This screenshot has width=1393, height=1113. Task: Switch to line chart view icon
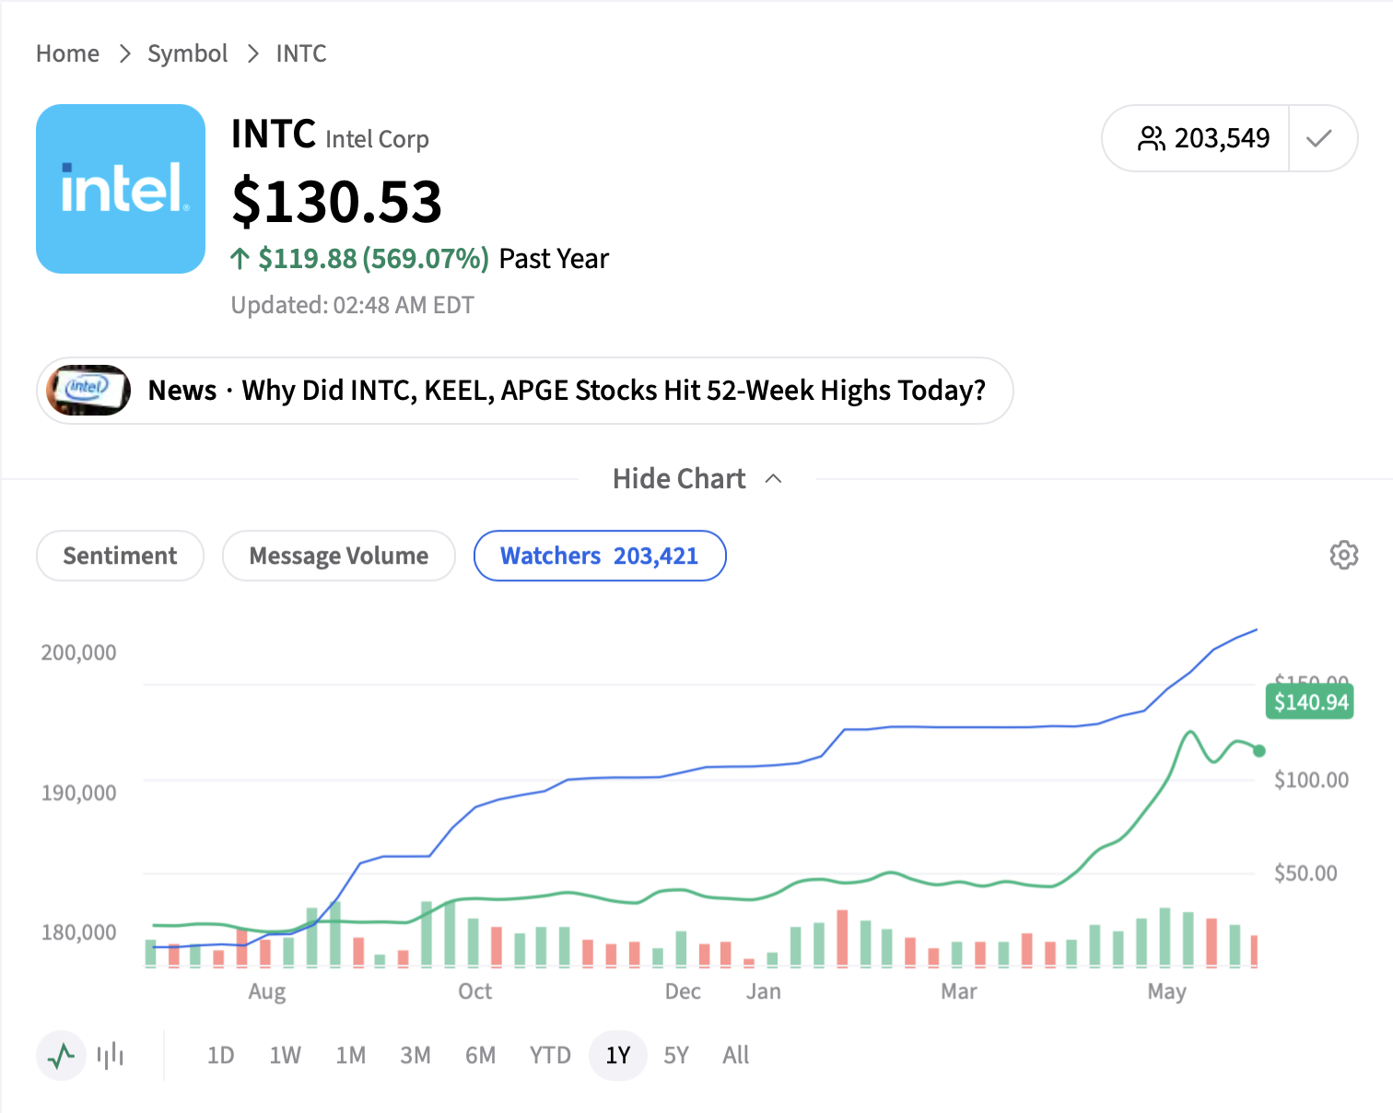61,1055
